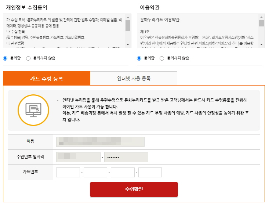Image resolution: width=269 pixels, height=206 pixels.
Task: Click the 카드번호 row label
Action: (x=30, y=172)
